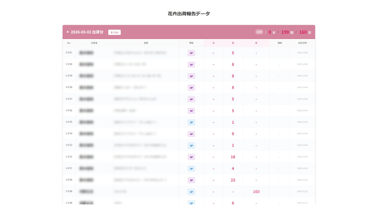Click the 等級 column header
Image resolution: width=379 pixels, height=216 pixels.
191,43
